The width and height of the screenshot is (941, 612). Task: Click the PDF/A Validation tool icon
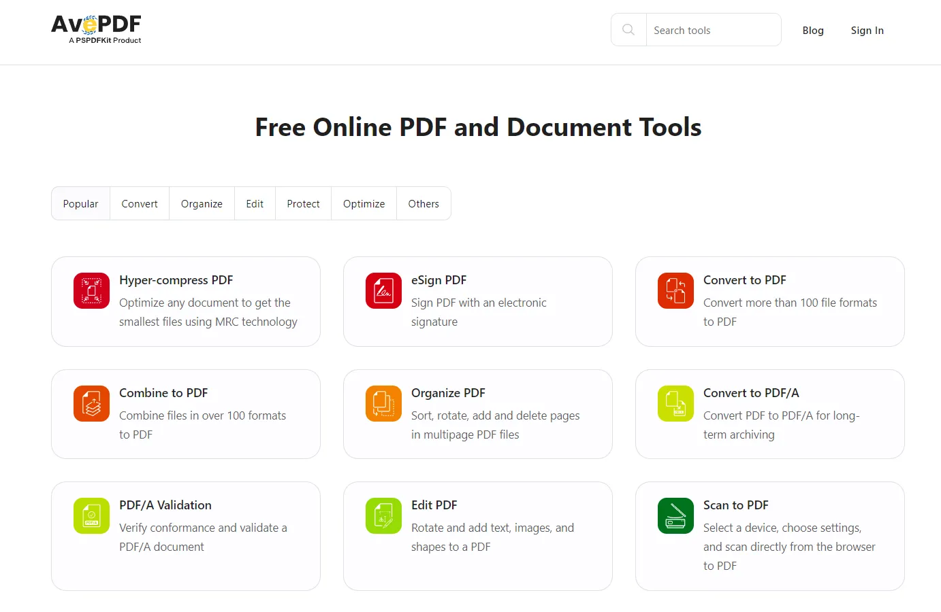[91, 515]
